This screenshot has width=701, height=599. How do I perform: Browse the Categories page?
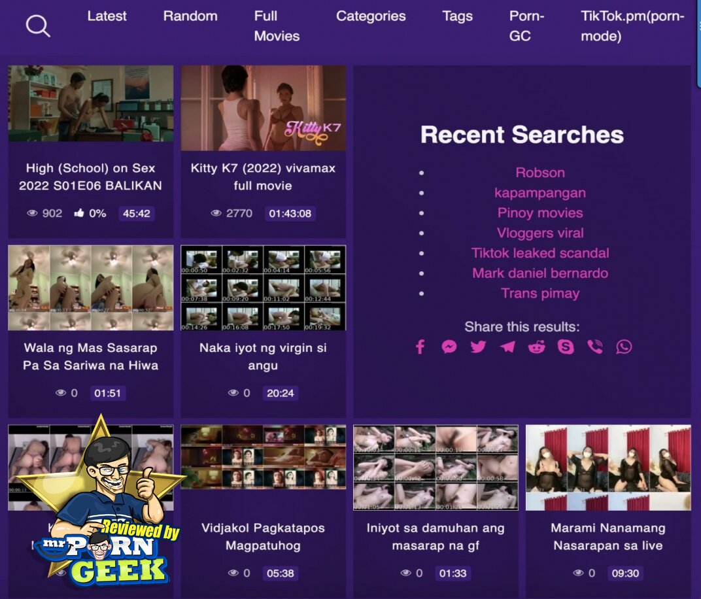pos(371,16)
